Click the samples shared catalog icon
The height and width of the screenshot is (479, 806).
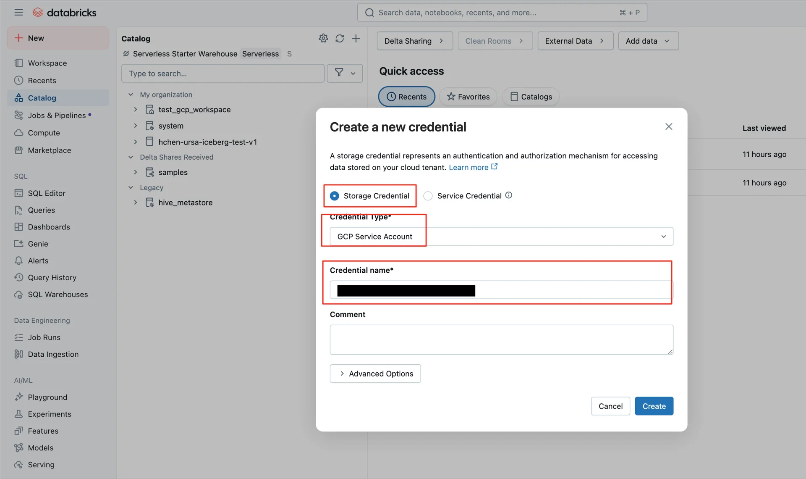click(149, 172)
